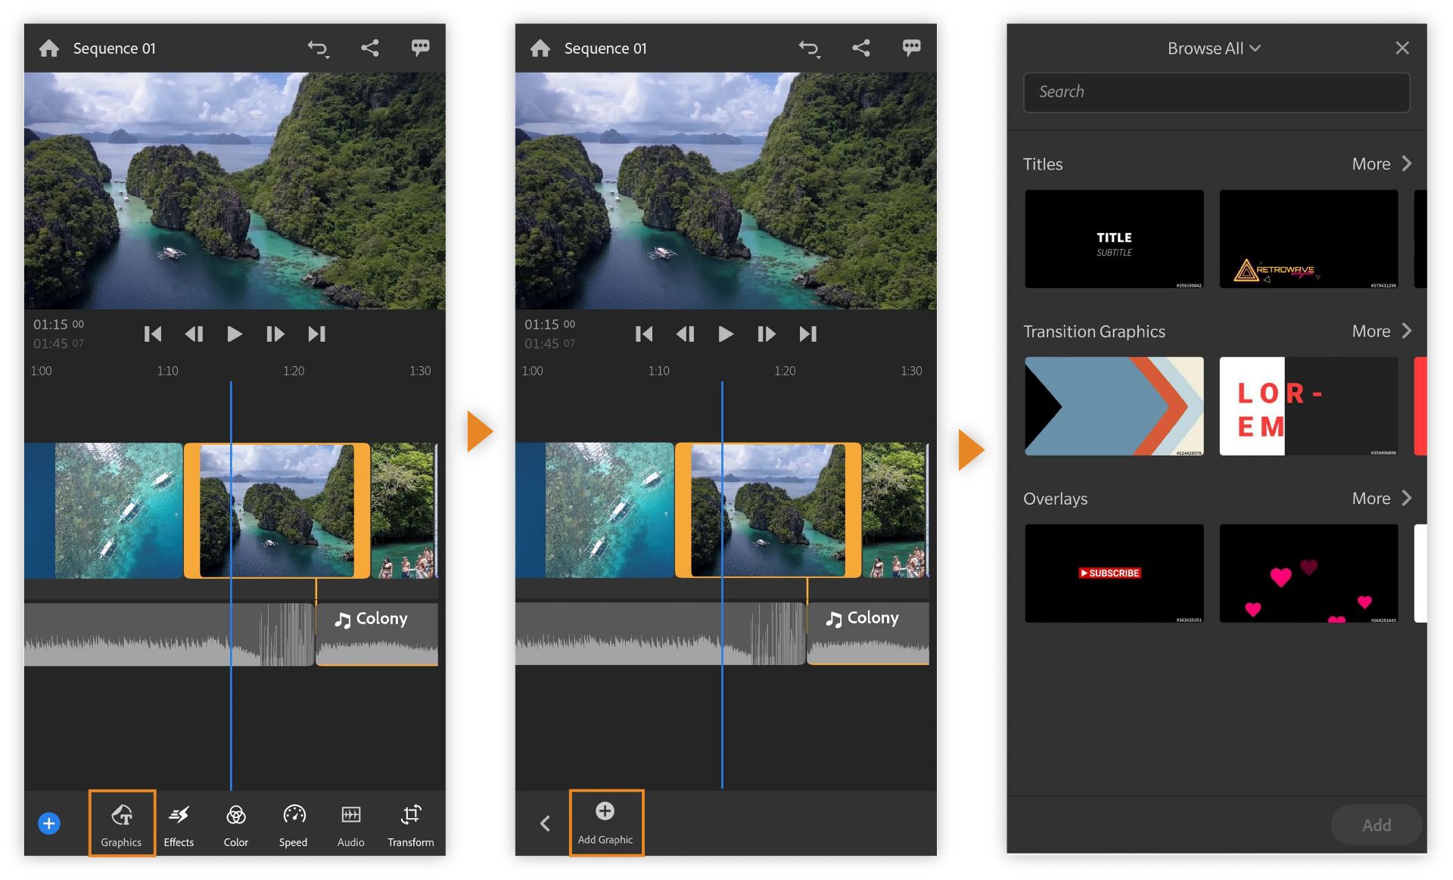This screenshot has height=880, width=1453.
Task: Open the Color adjustment tool
Action: (235, 823)
